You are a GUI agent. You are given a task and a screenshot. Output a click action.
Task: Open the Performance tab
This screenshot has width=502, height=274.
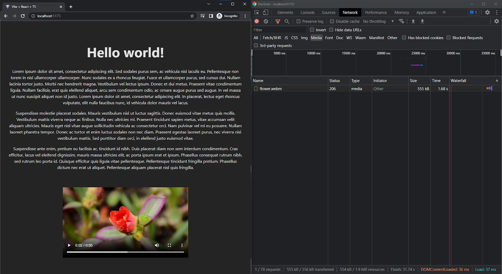click(376, 13)
